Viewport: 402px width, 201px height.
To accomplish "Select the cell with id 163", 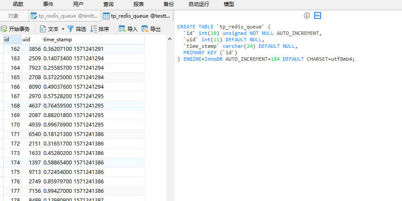I will tap(12, 58).
